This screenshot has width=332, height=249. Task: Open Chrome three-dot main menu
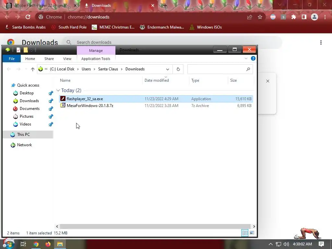tap(325, 17)
